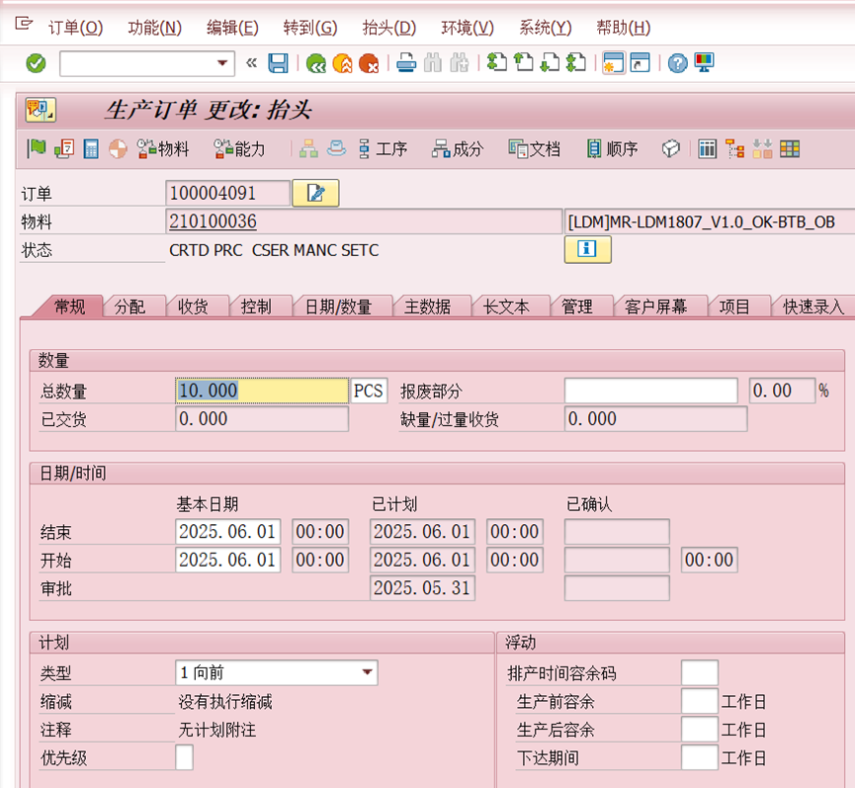Click material number link 210100036
Screen dimensions: 855x788
(x=213, y=221)
